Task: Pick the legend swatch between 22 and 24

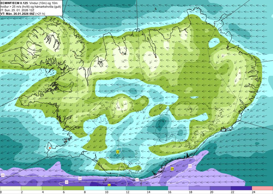Action: (x=242, y=188)
